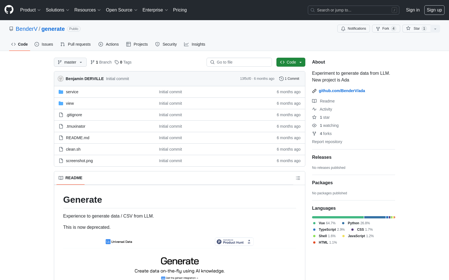This screenshot has height=280, width=449.
Task: Click the Python 26.8% language entry
Action: coord(356,223)
